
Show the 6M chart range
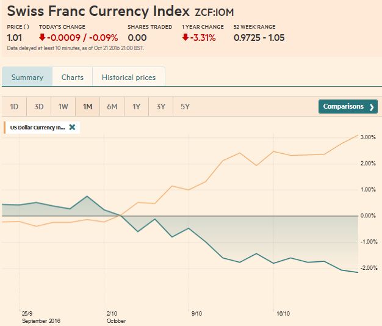tap(112, 107)
